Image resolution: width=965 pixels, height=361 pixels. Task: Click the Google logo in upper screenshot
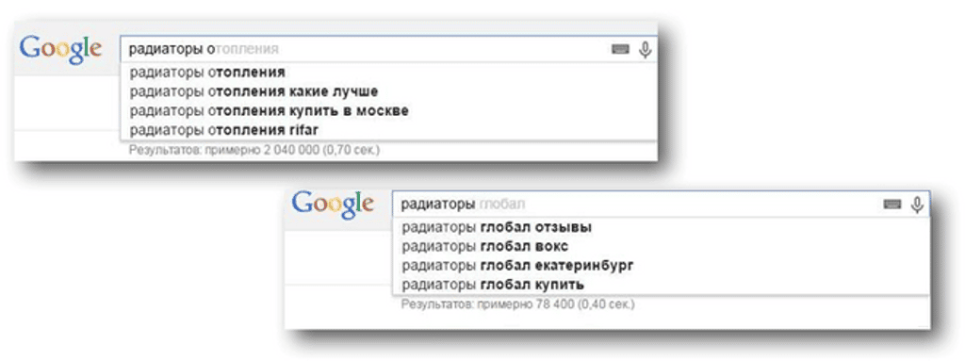pyautogui.click(x=60, y=49)
